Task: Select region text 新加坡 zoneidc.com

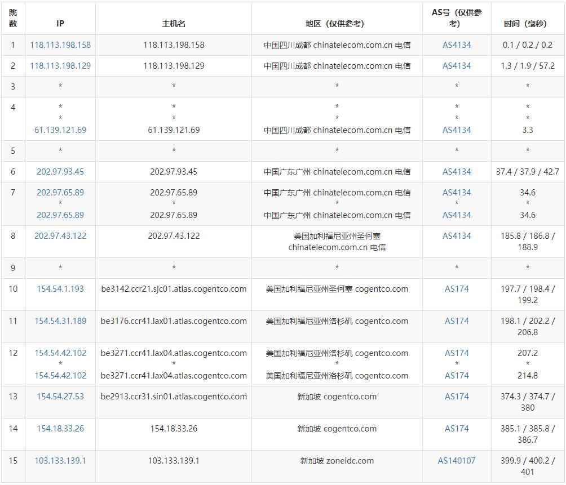Action: (x=337, y=460)
